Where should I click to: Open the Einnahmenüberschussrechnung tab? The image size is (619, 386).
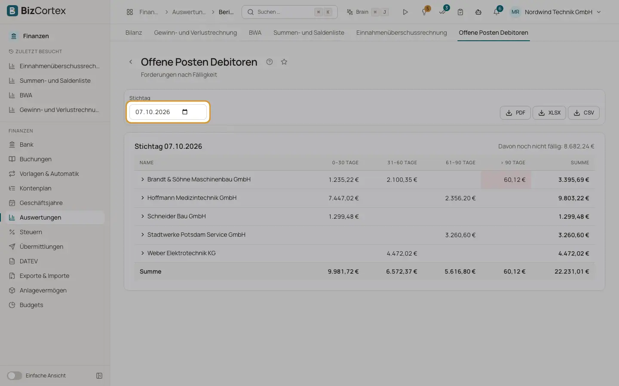click(x=401, y=33)
